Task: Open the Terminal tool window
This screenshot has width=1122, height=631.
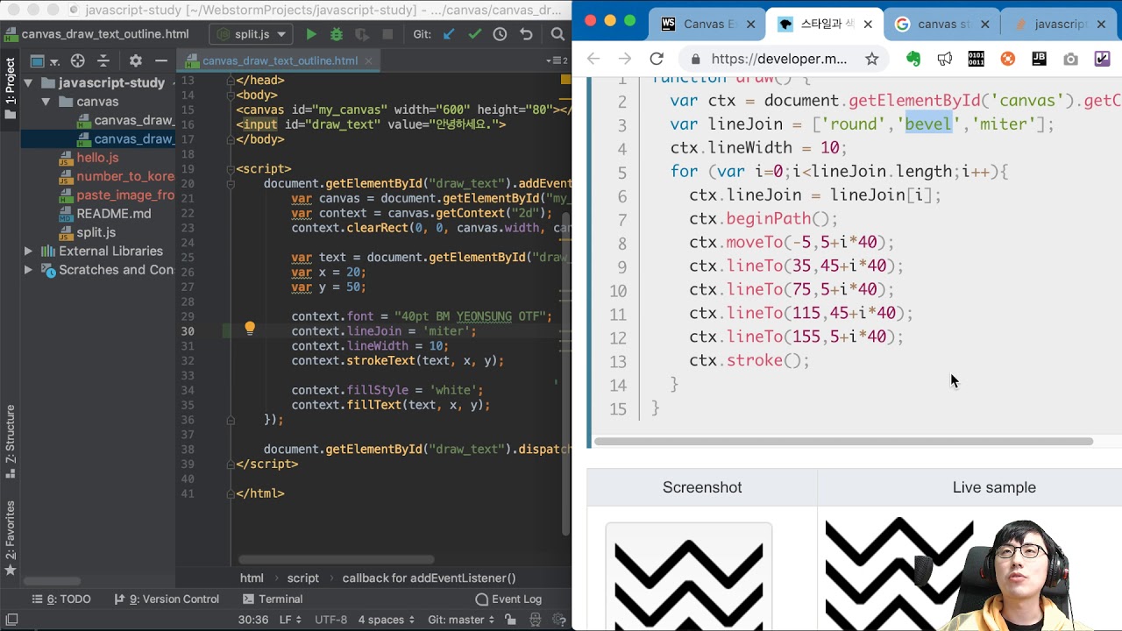Action: pyautogui.click(x=273, y=599)
